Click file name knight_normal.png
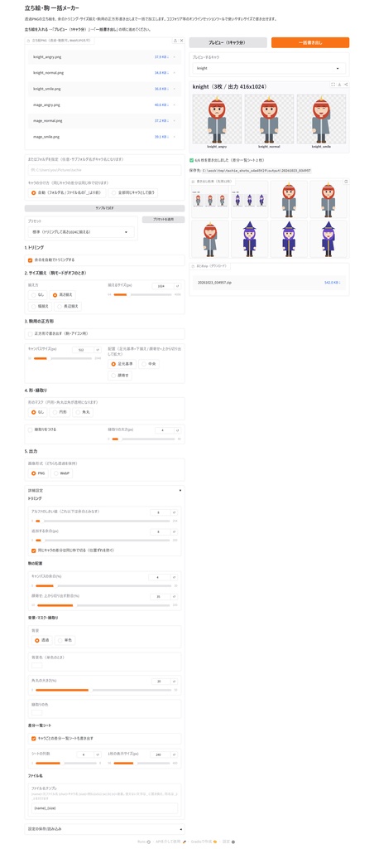This screenshot has width=374, height=849. 47,73
